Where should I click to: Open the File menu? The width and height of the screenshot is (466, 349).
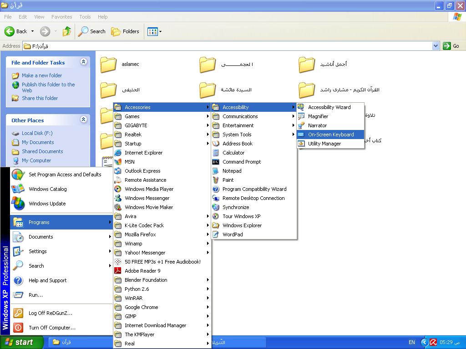tap(8, 17)
